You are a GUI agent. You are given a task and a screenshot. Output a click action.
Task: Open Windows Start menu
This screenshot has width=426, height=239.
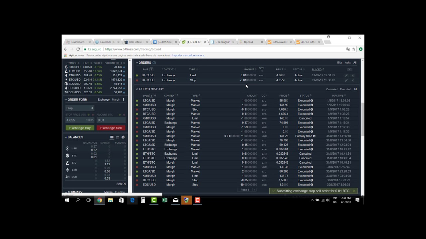(x=67, y=200)
